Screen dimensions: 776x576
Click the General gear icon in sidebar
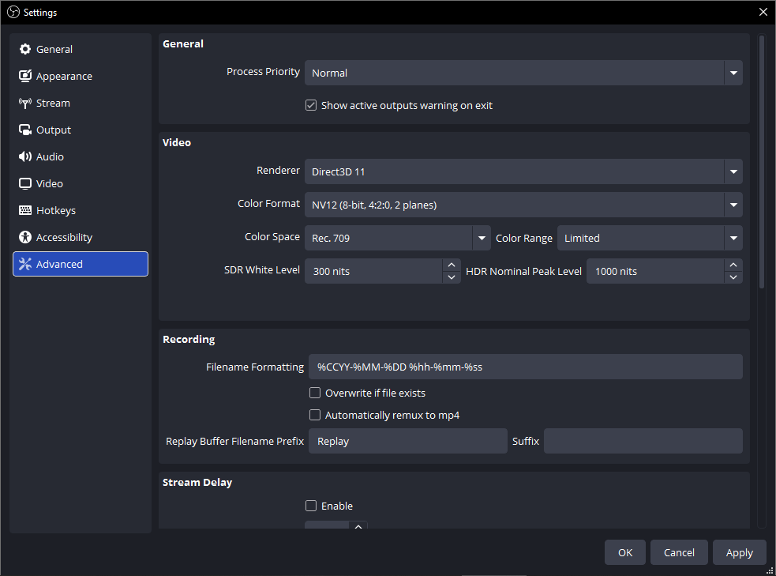coord(25,50)
